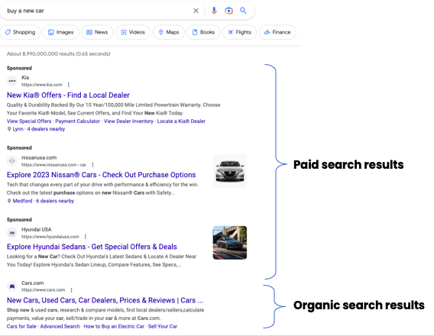Click the 'https://www.nissanusa.com › car' URL text
Screen dimensions: 434x336
[54, 164]
